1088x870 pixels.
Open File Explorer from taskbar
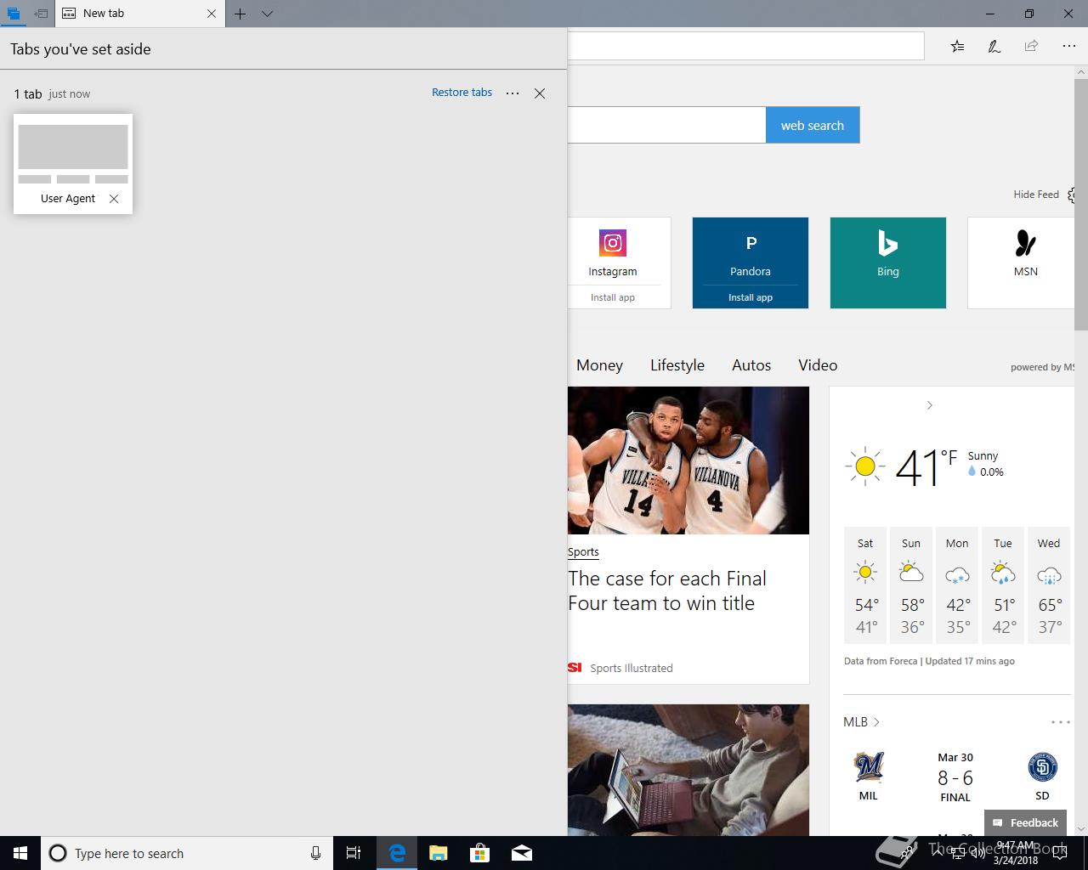[x=439, y=853]
